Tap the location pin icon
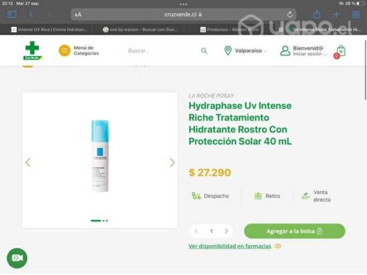Screen dimensions: 367x275 coord(228,51)
